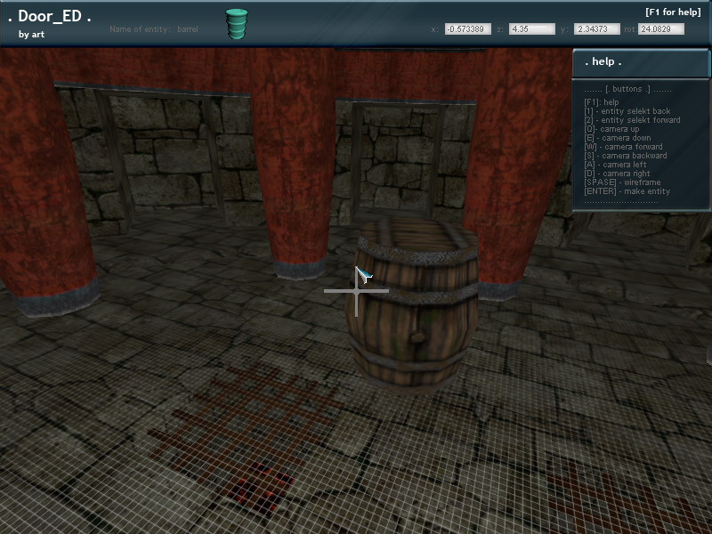Click the z coordinate field showing 4.35

pyautogui.click(x=532, y=29)
